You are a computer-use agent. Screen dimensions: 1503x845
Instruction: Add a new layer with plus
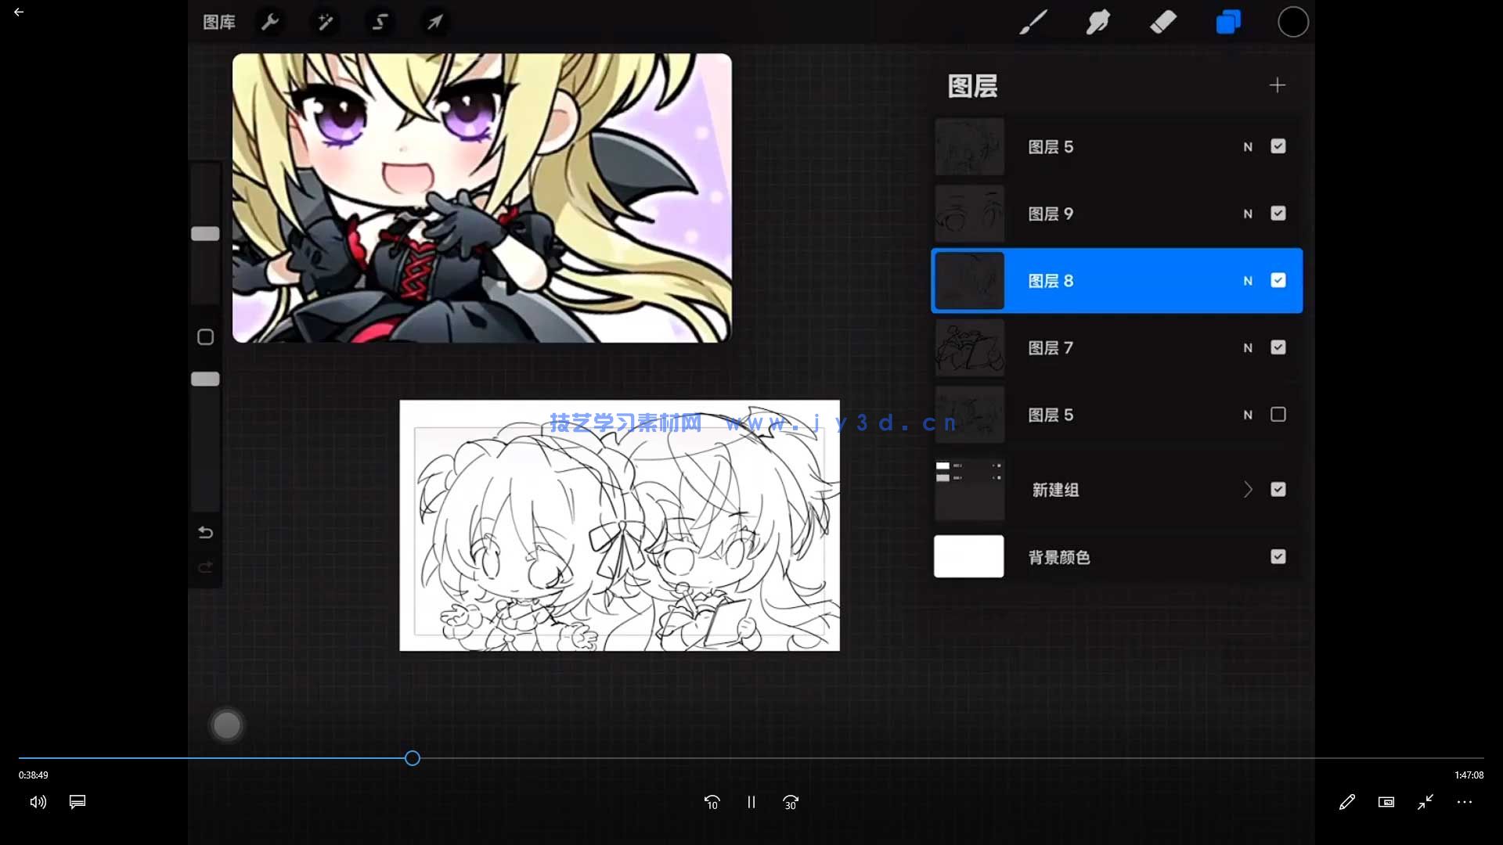click(x=1277, y=84)
